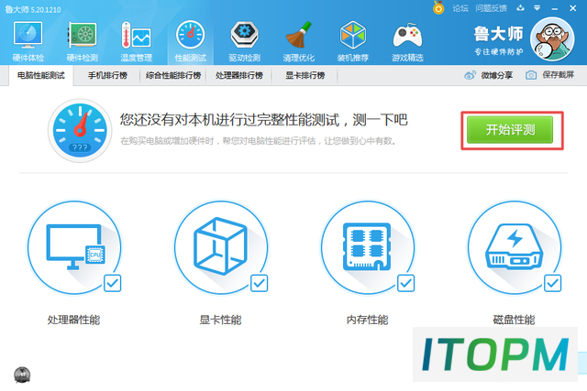The width and height of the screenshot is (587, 391).
Task: Select 性能测试 performance test section
Action: click(191, 41)
